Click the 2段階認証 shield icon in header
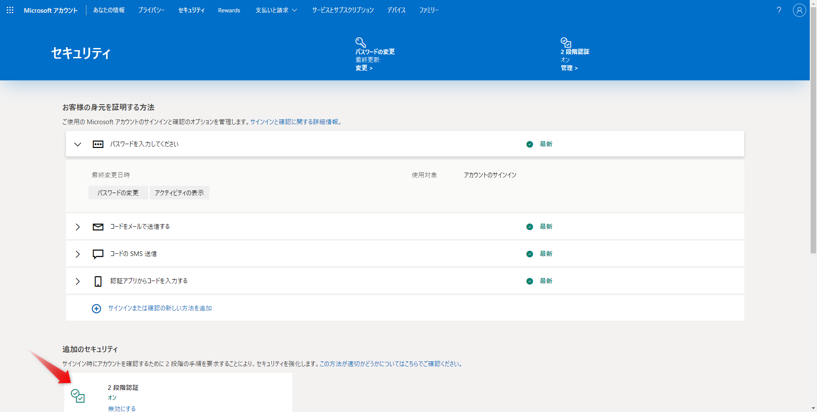This screenshot has width=817, height=412. [566, 42]
